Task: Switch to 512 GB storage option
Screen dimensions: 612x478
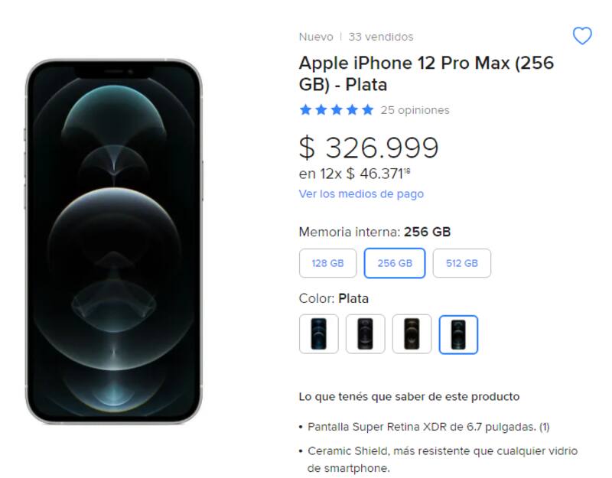Action: tap(461, 263)
